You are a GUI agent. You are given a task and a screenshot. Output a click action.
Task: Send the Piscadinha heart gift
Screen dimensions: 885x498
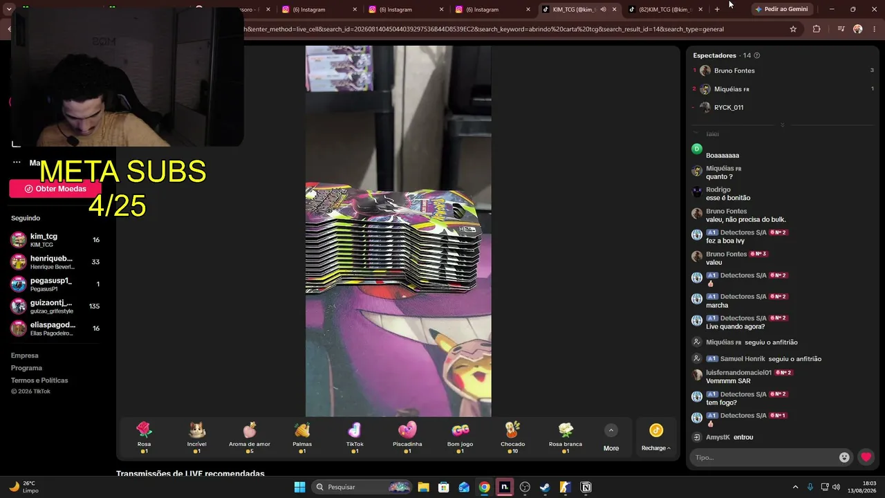tap(407, 438)
